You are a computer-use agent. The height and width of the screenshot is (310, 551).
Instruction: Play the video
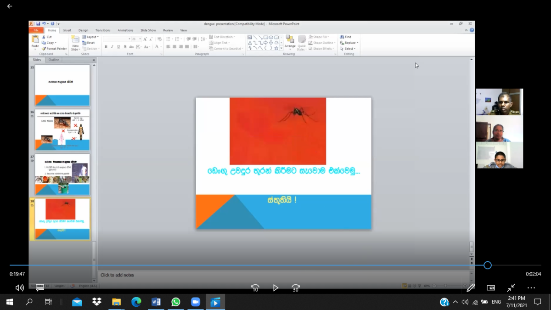coord(275,288)
